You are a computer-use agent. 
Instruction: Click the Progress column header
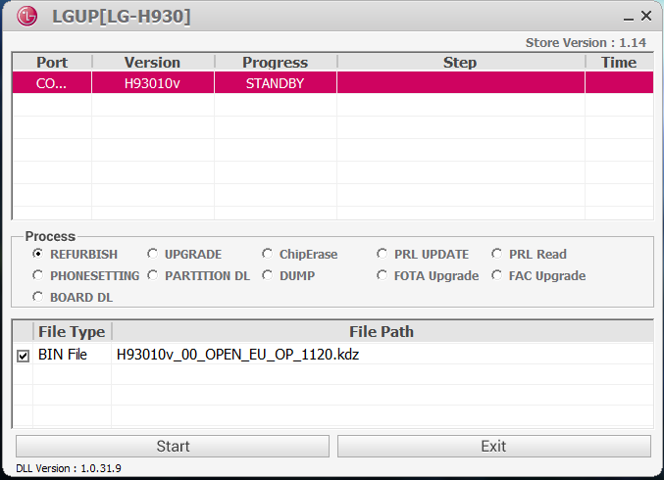pyautogui.click(x=275, y=63)
